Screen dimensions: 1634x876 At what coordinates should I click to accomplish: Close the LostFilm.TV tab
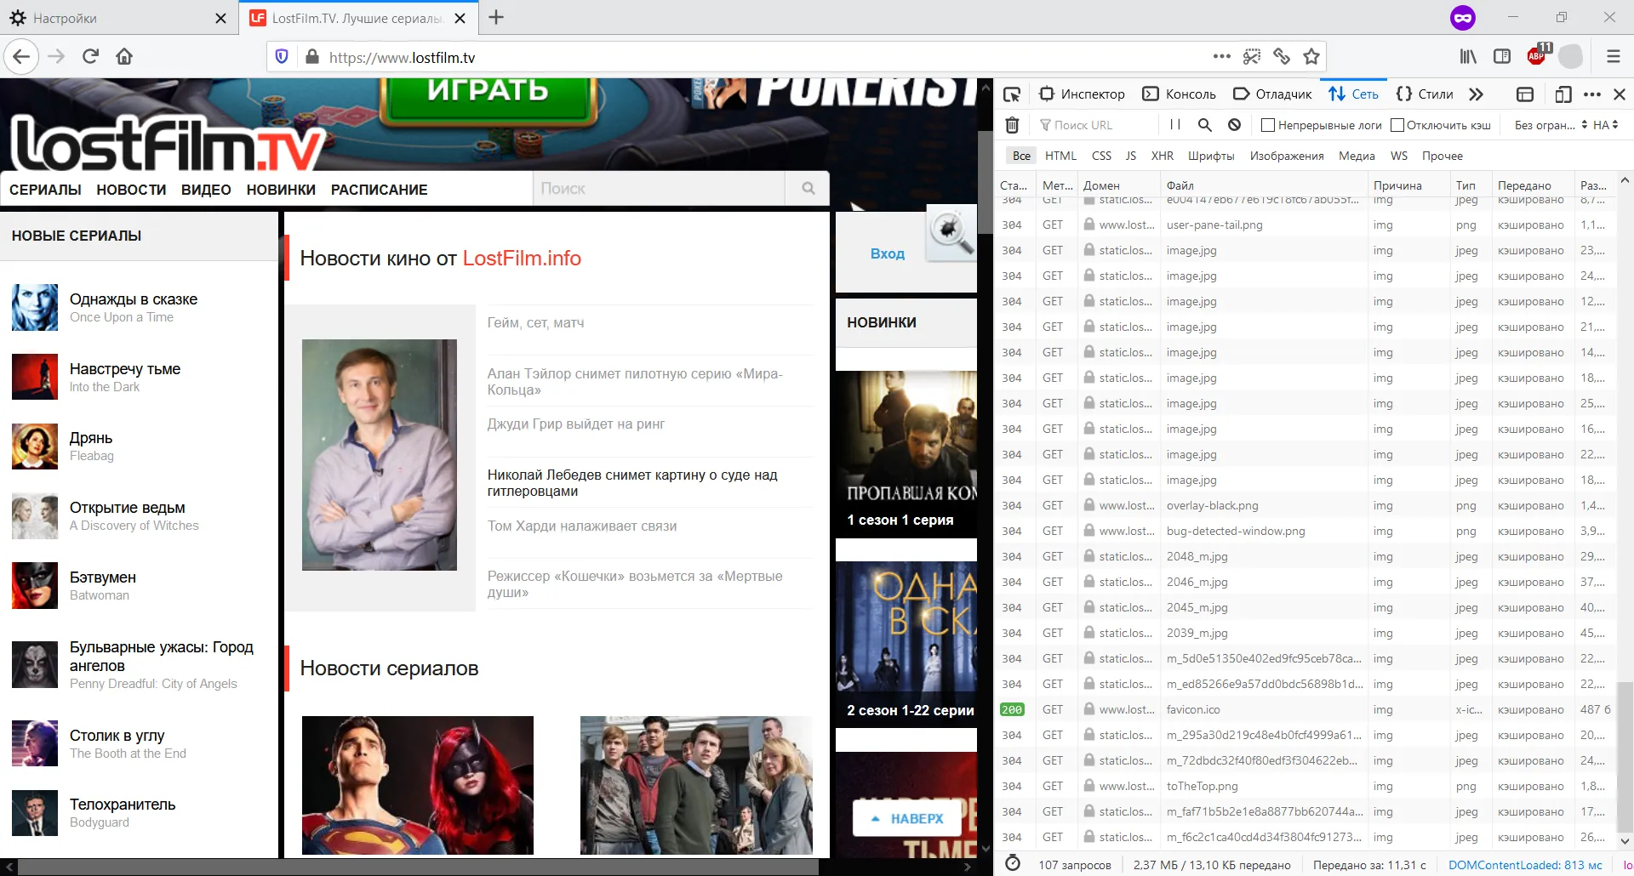[x=460, y=18]
